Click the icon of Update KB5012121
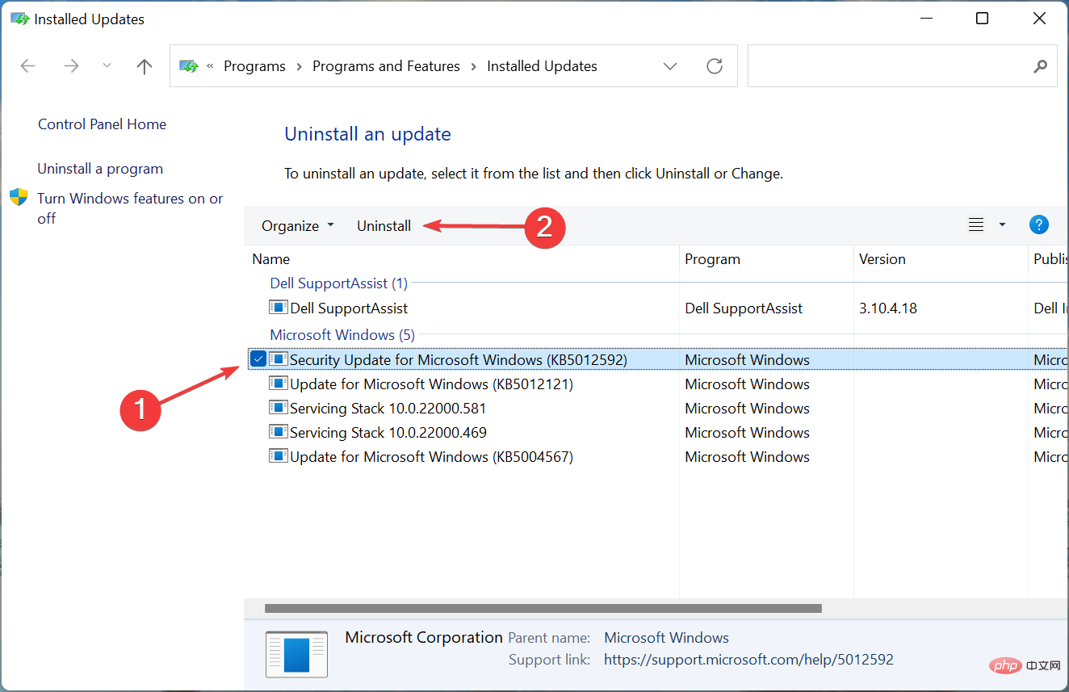 pyautogui.click(x=279, y=384)
